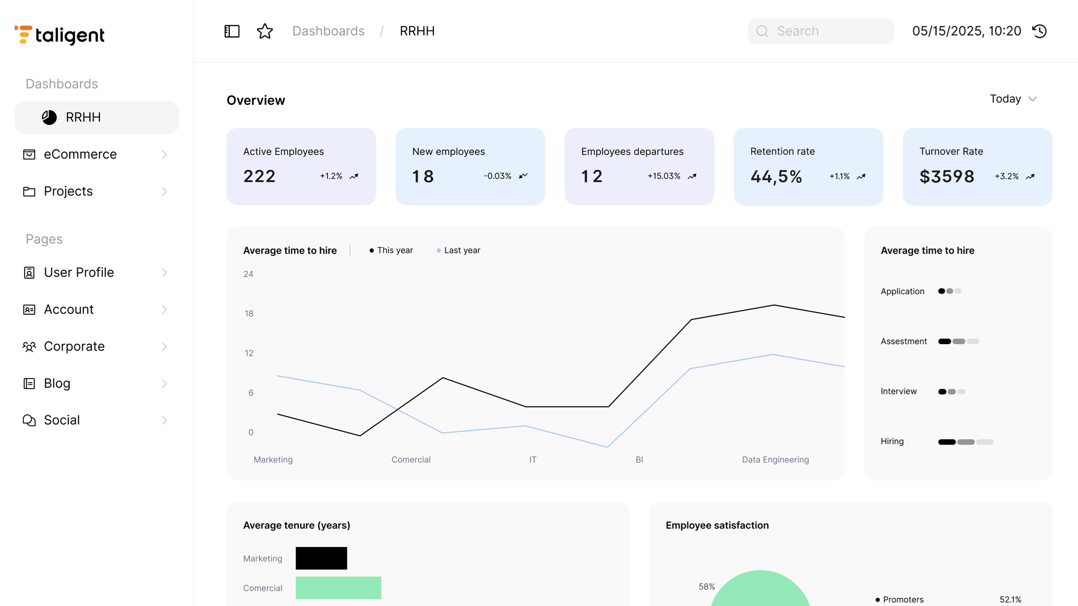Click the Corporate people icon
The width and height of the screenshot is (1078, 606).
(29, 346)
